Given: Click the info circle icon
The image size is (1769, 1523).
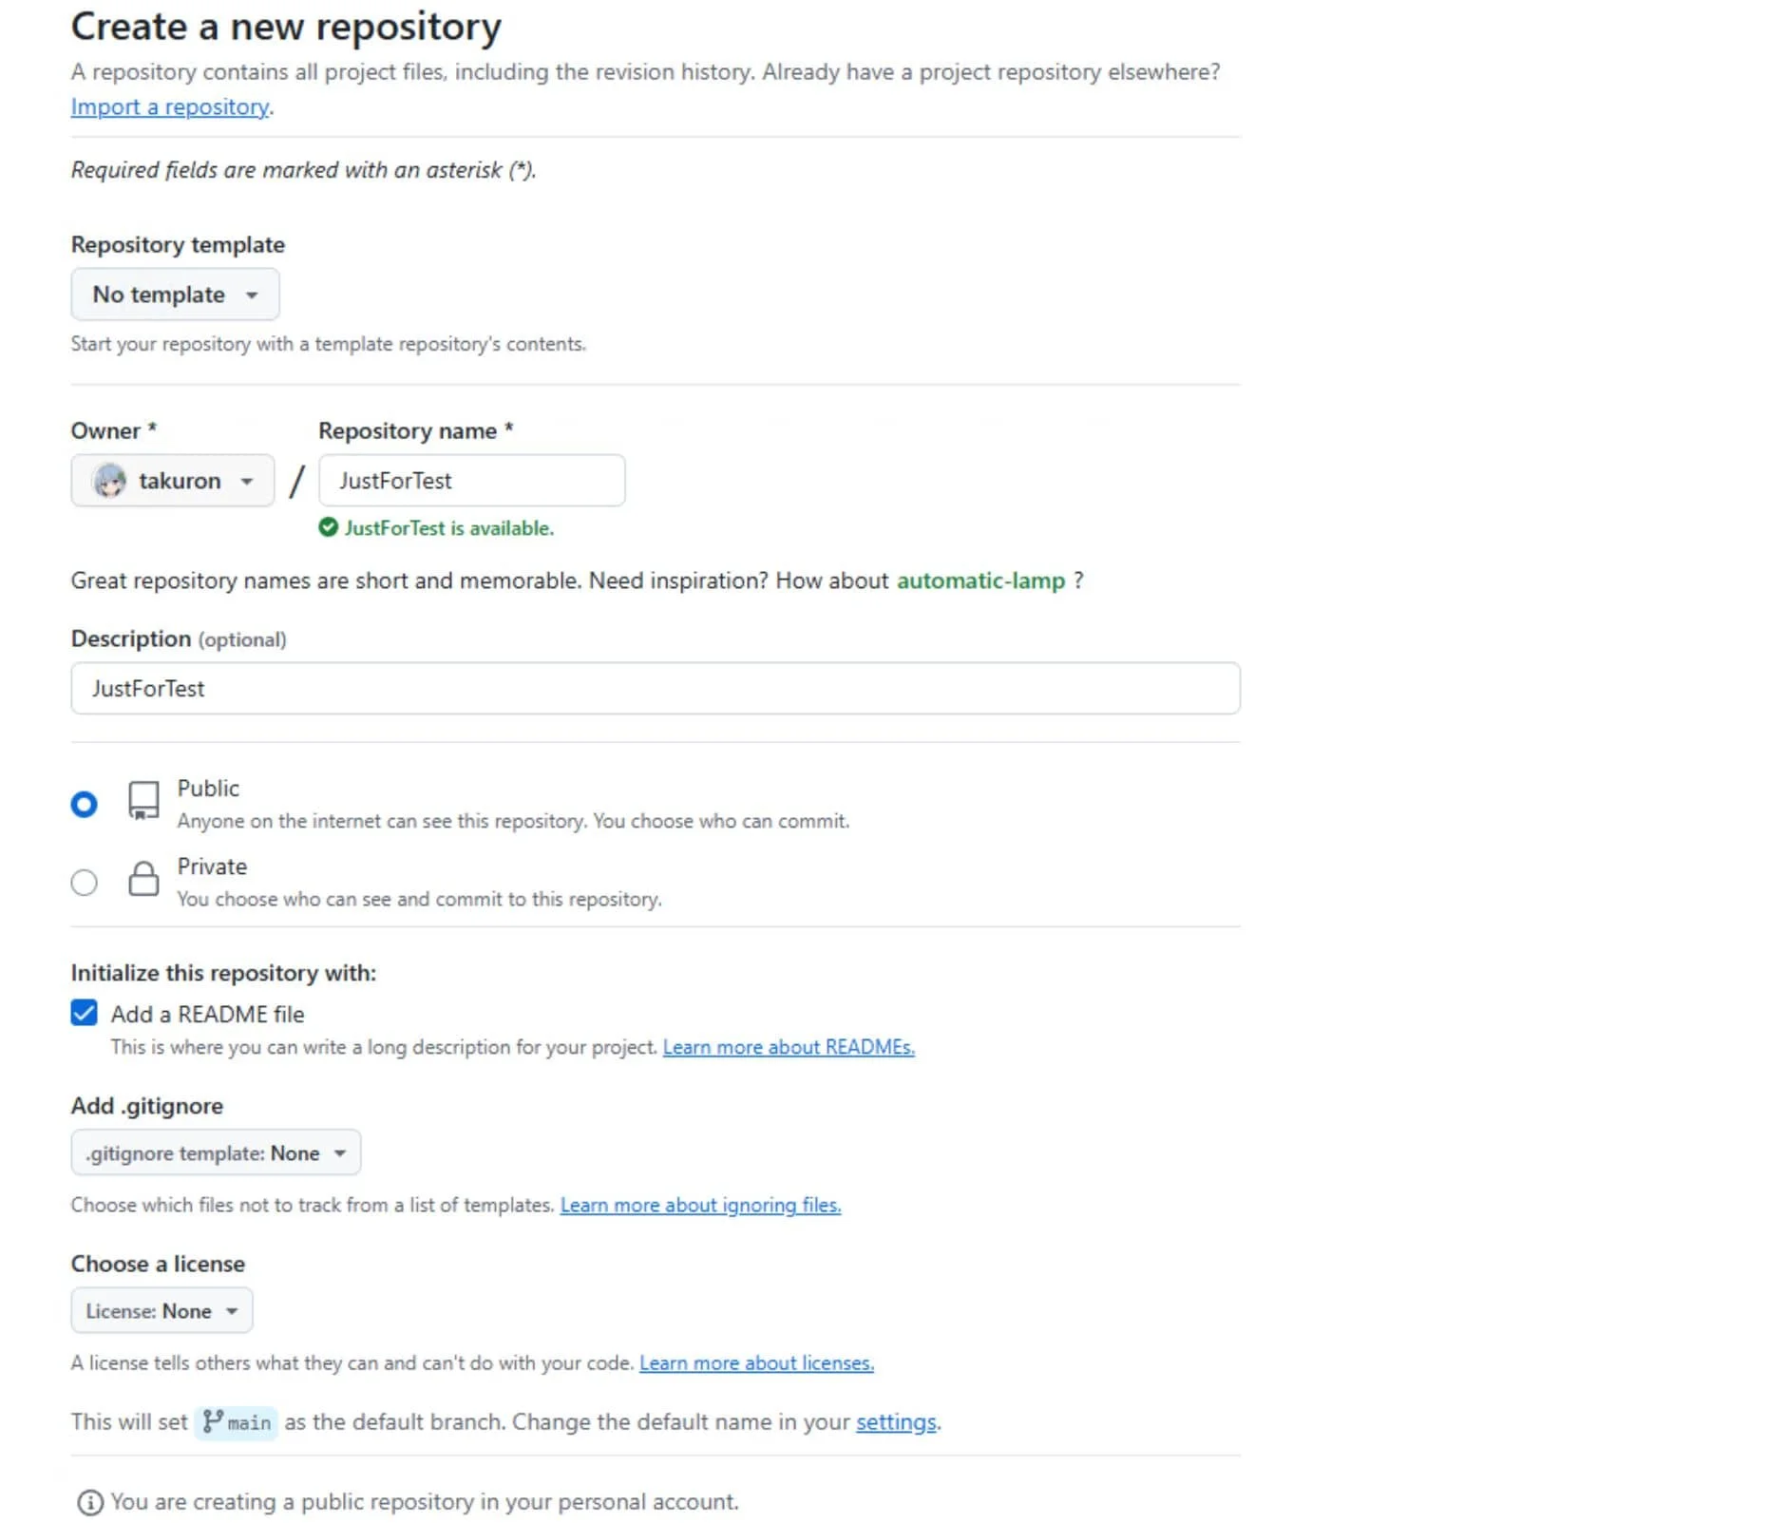Looking at the screenshot, I should coord(90,1502).
